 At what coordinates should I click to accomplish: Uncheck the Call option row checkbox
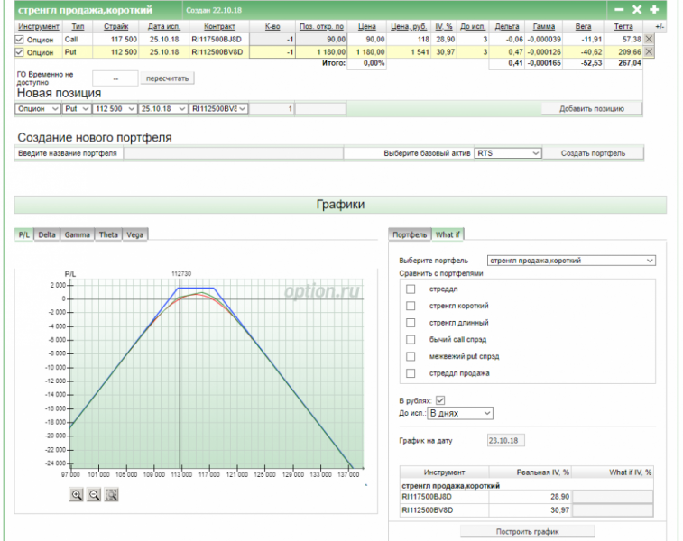tap(20, 40)
